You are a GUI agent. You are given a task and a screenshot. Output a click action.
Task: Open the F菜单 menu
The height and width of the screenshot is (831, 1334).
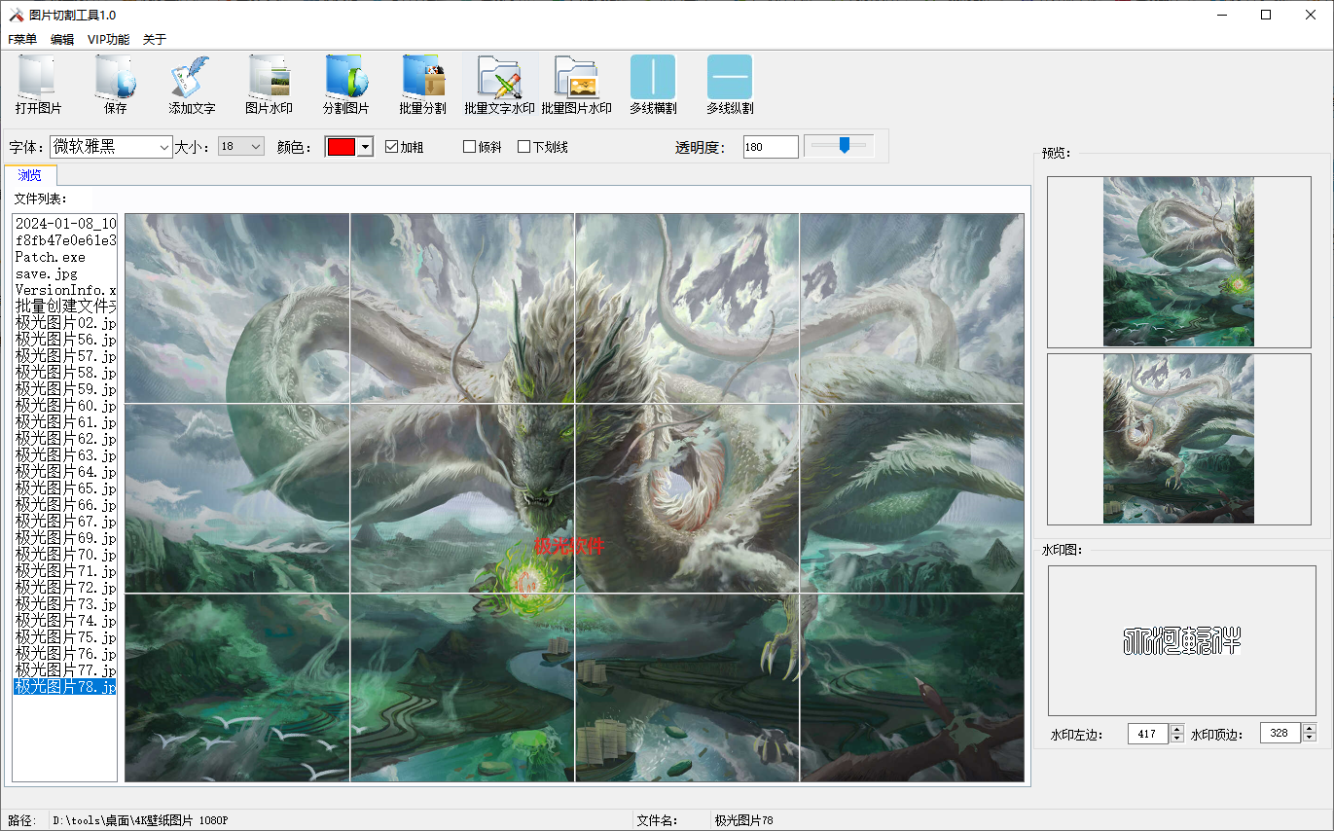click(22, 40)
